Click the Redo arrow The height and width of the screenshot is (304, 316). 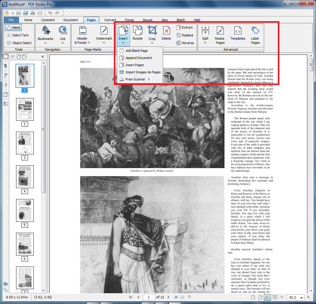[57, 13]
